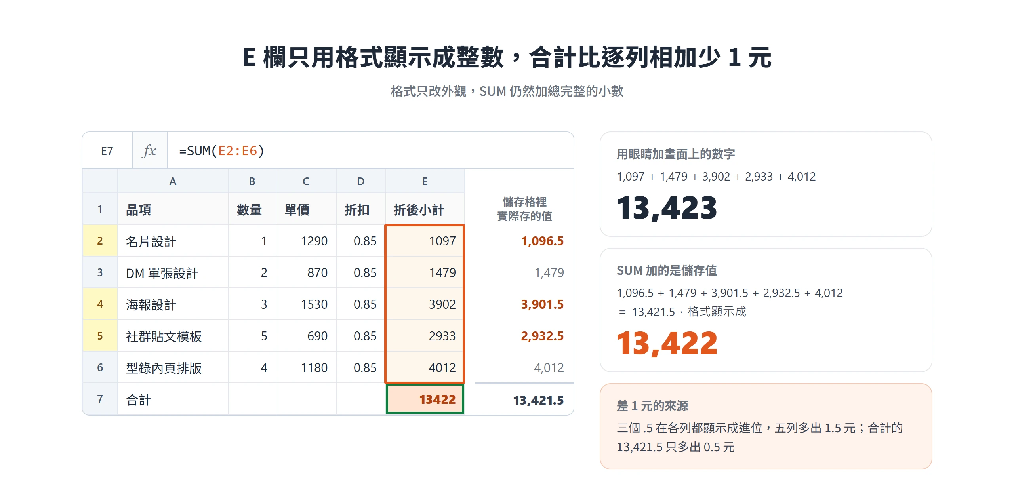
Task: Click the 折扣 header cell
Action: pyautogui.click(x=360, y=209)
